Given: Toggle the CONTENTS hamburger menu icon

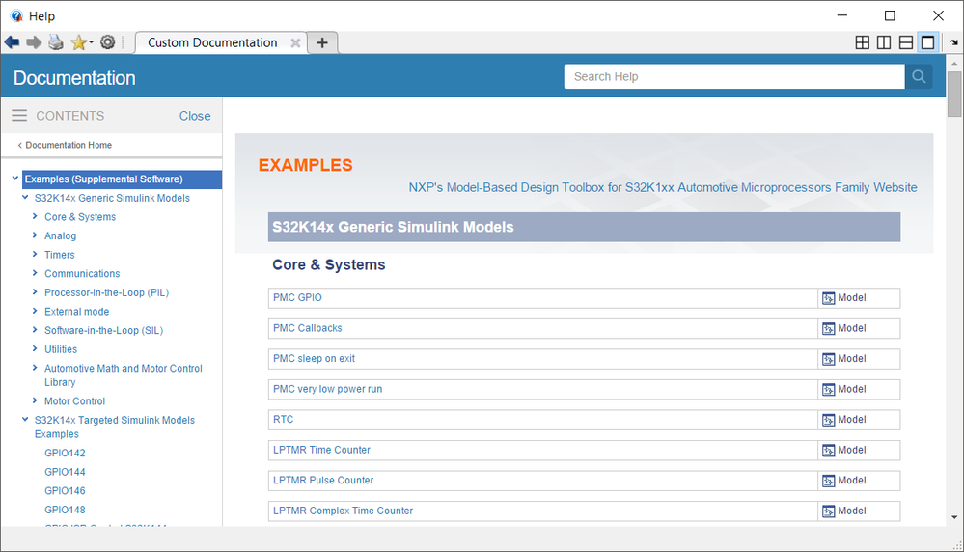Looking at the screenshot, I should pos(19,116).
